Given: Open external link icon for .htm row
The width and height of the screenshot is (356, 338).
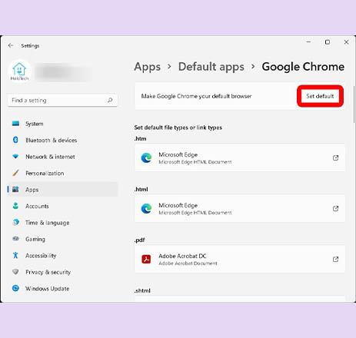Looking at the screenshot, I should point(335,157).
